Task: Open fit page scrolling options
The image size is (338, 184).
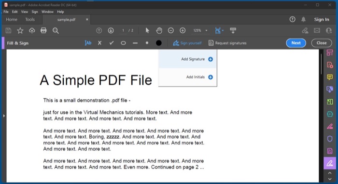Action: pos(219,30)
